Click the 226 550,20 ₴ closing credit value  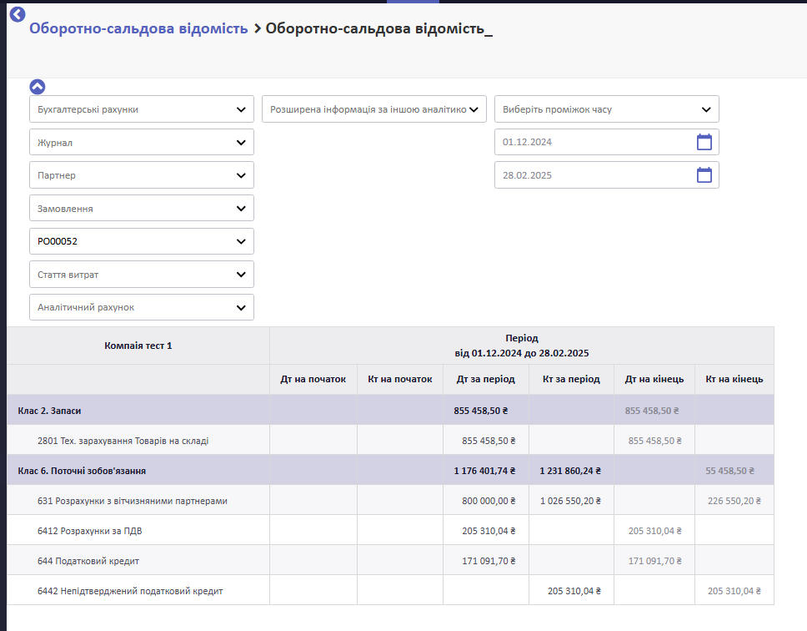(734, 501)
